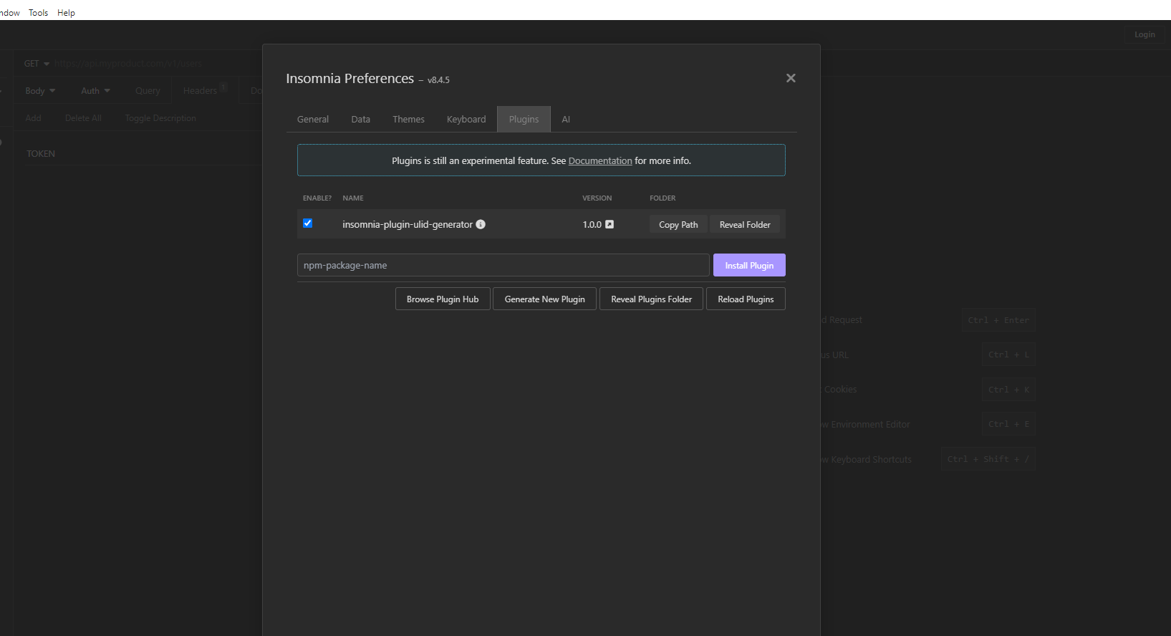Open the AI tab
Viewport: 1171px width, 636px height.
566,120
